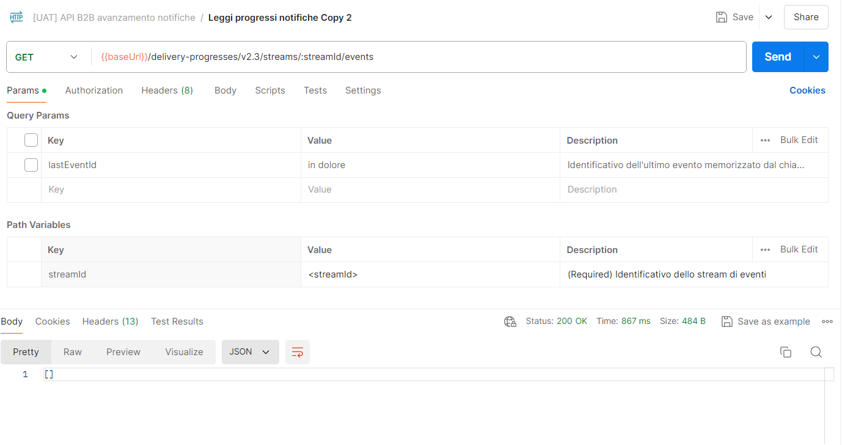Click the streamId path variable value field
This screenshot has height=445, width=842.
click(x=430, y=274)
